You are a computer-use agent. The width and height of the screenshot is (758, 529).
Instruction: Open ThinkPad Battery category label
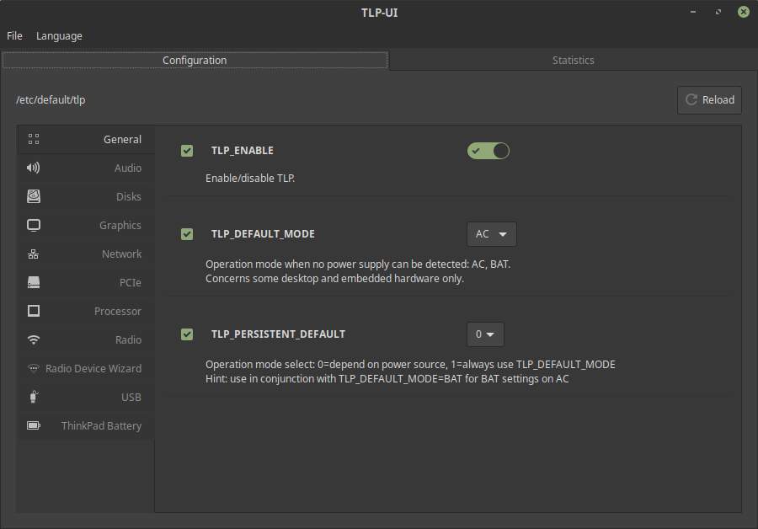(x=101, y=425)
